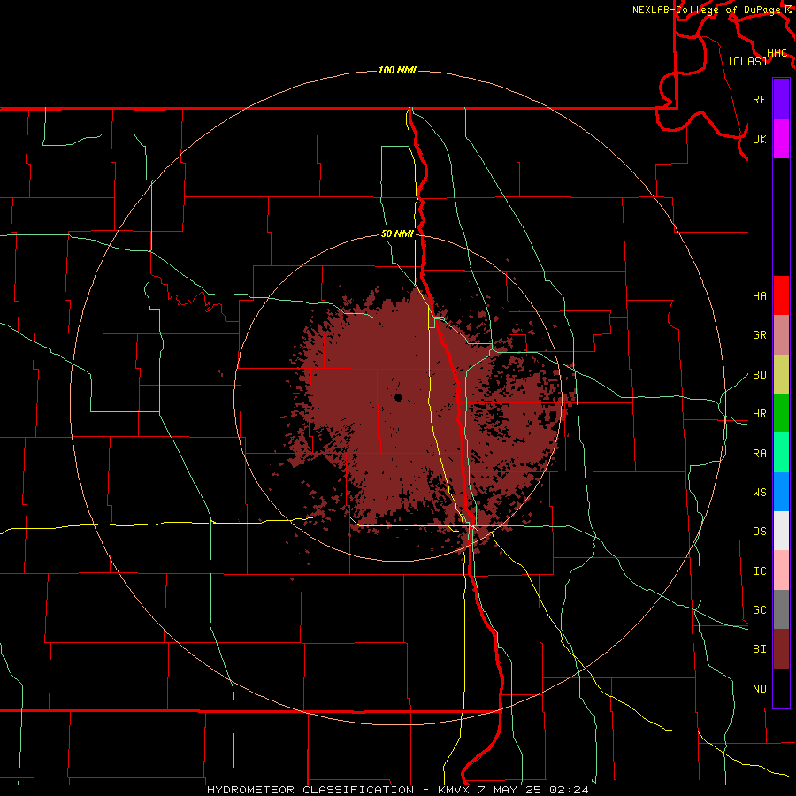This screenshot has height=796, width=796.
Task: Select the GR pink-tan legend swatch
Action: 781,335
